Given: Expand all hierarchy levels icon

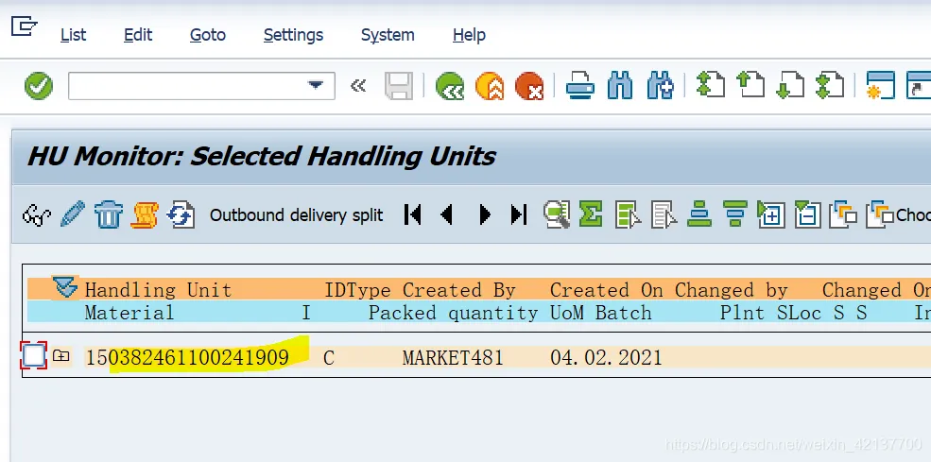Looking at the screenshot, I should click(x=770, y=214).
